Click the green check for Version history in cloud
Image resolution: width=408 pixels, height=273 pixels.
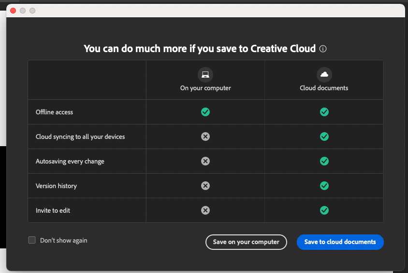click(x=324, y=186)
